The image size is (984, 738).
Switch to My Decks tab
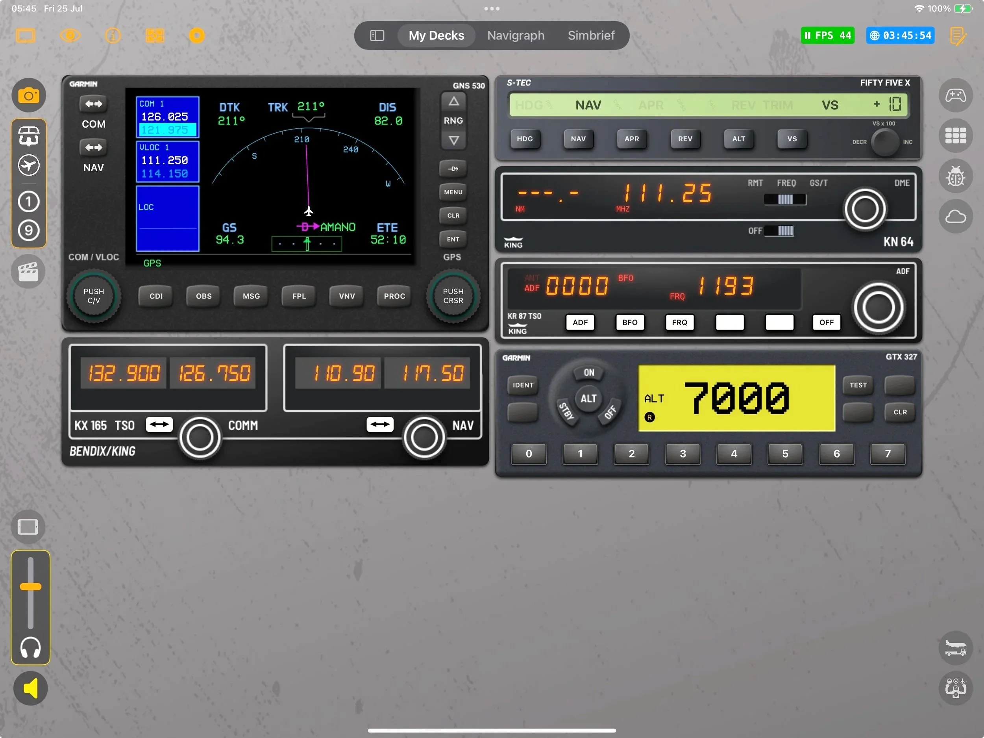point(437,35)
